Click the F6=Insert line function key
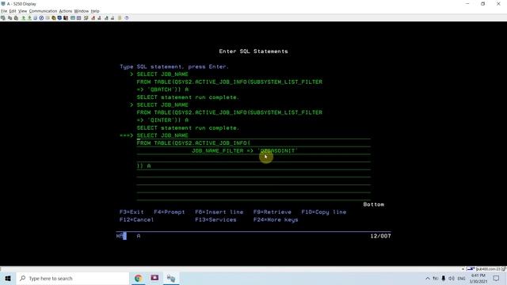The image size is (507, 285). [x=219, y=212]
